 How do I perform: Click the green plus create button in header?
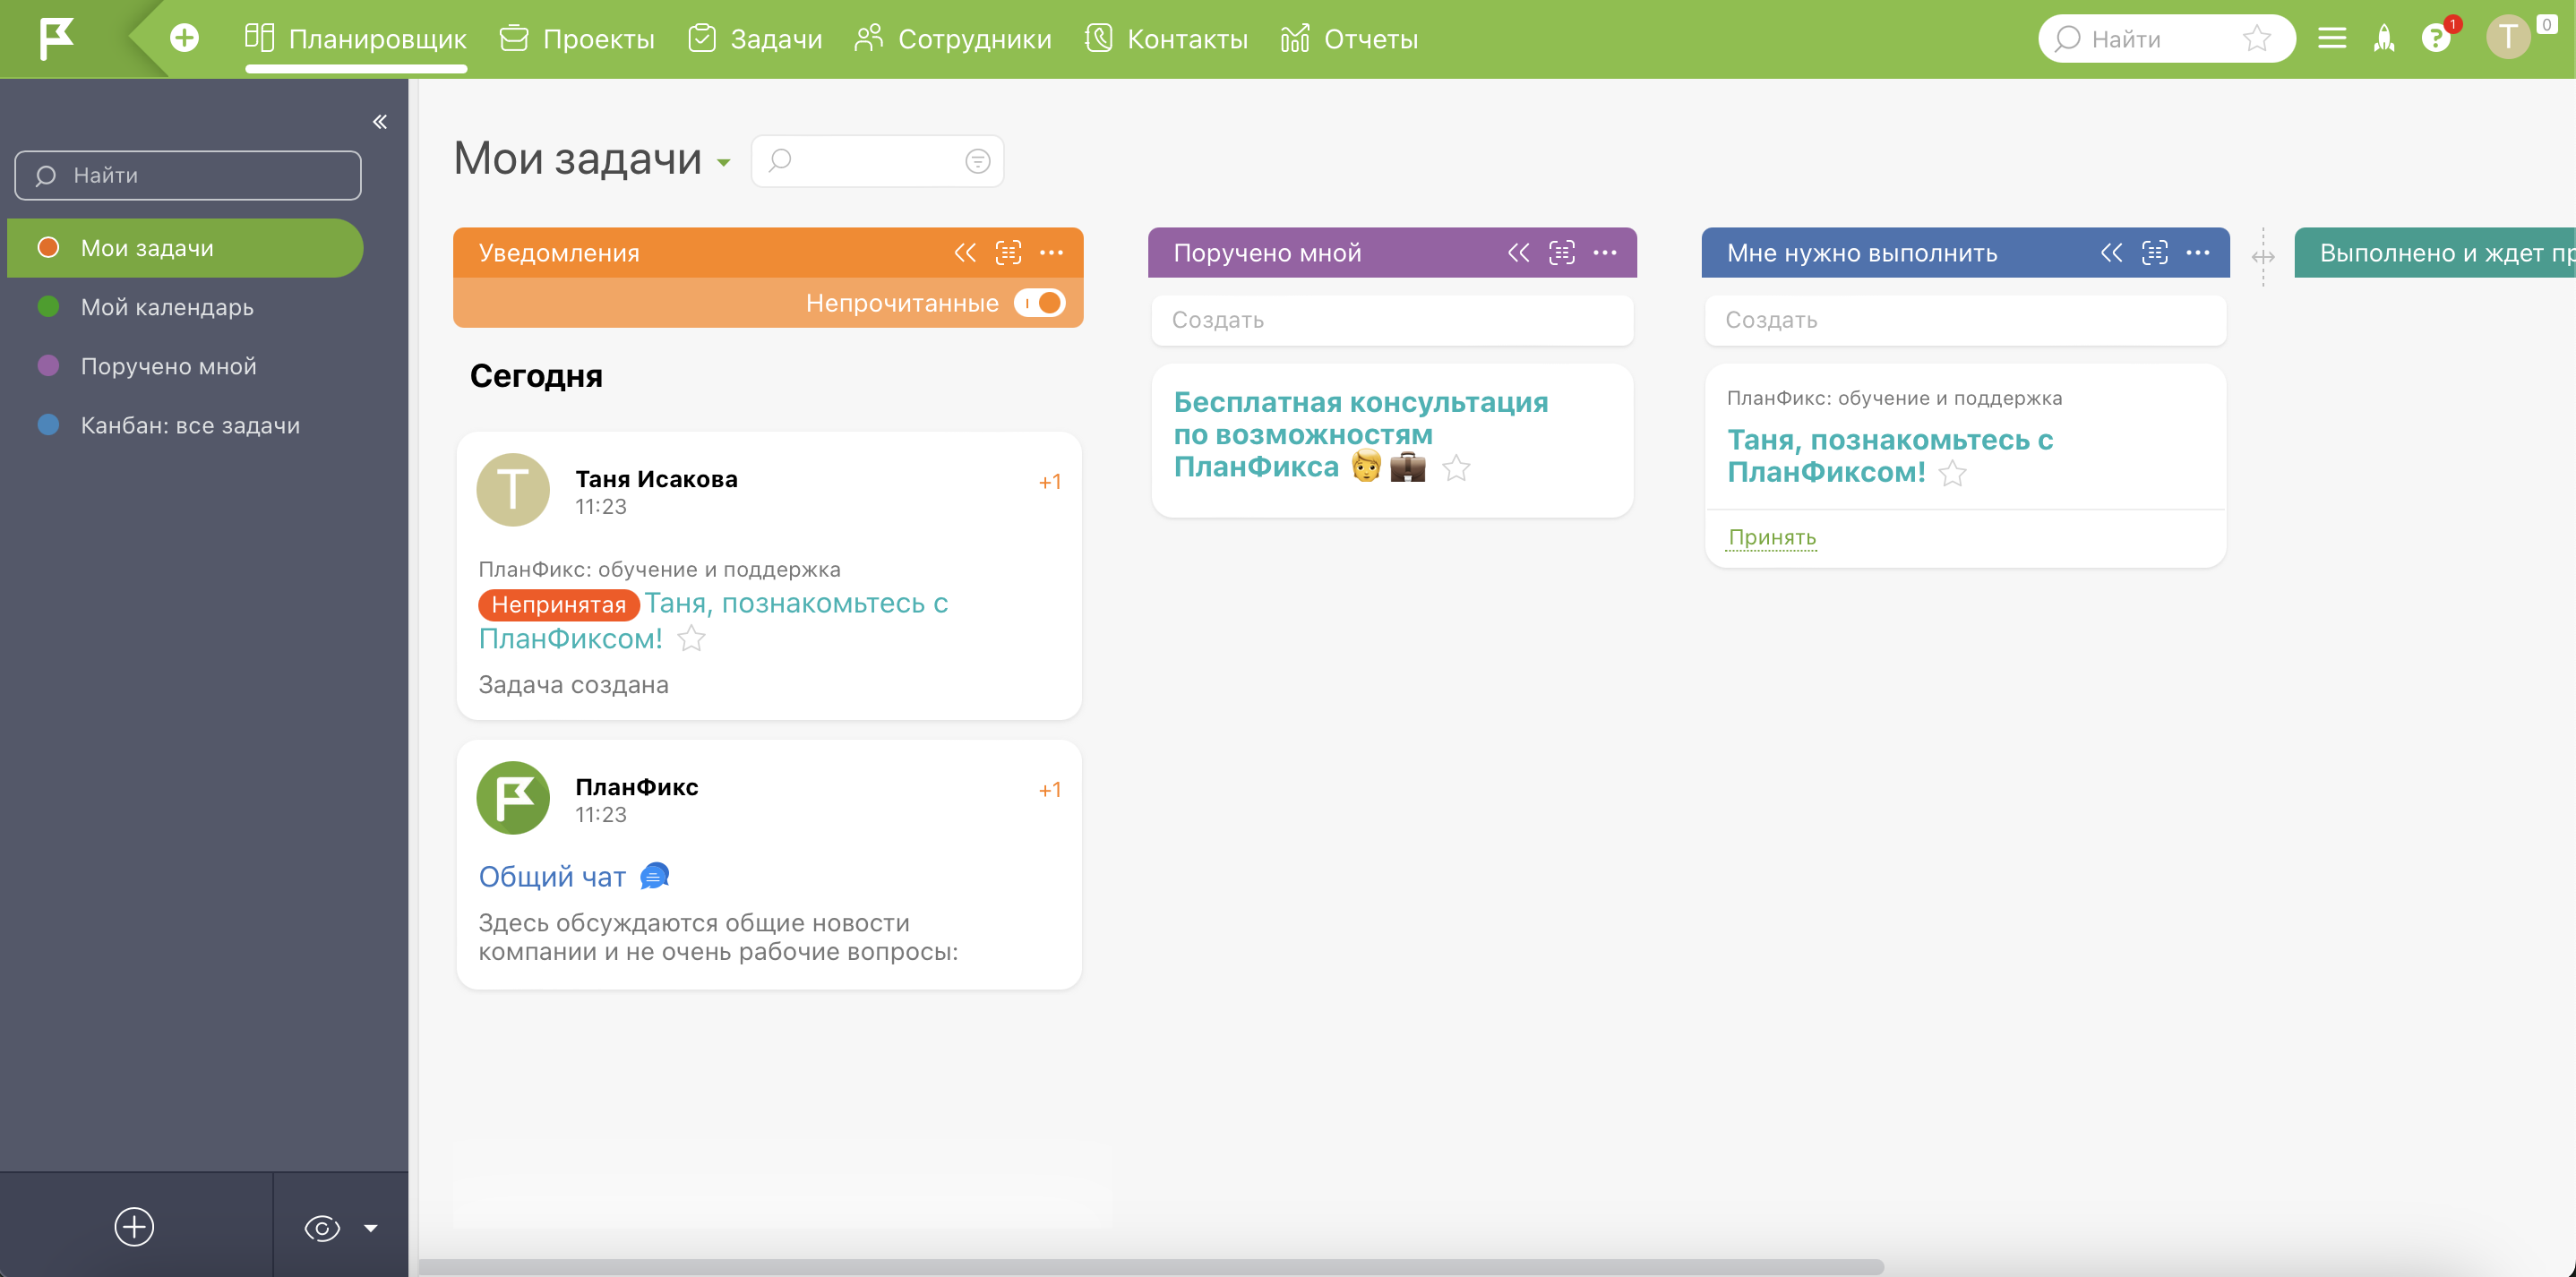[x=184, y=38]
